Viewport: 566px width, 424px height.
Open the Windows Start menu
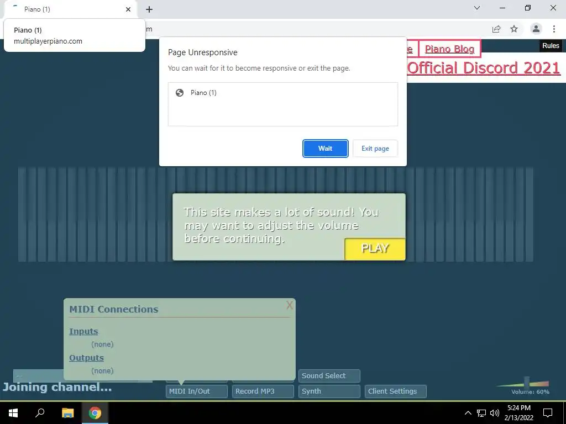[x=13, y=412]
